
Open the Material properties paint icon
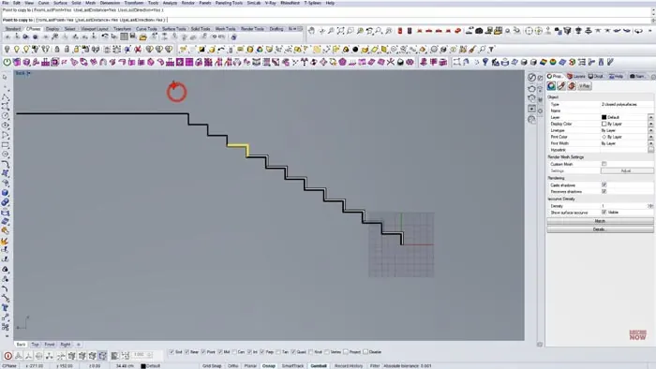tap(561, 86)
